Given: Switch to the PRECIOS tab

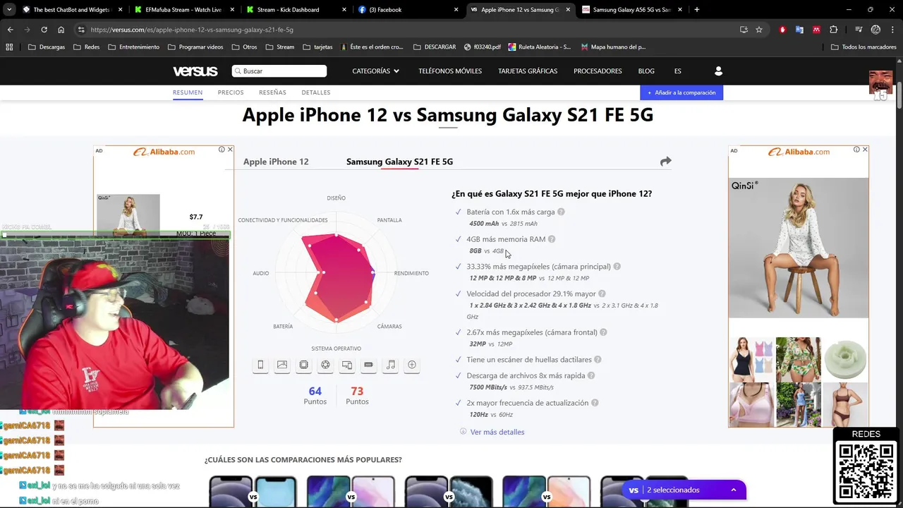Looking at the screenshot, I should 231,92.
